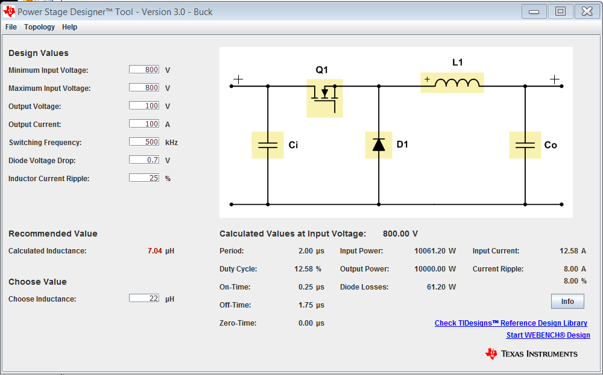Click the Minimum Input Voltage field

144,69
